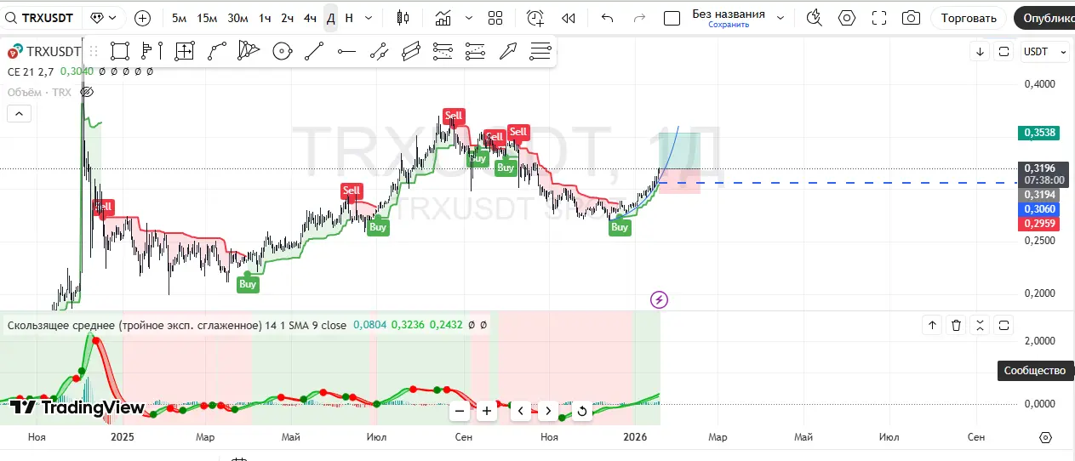Move indicator pane up arrow
The image size is (1075, 461).
tap(932, 325)
